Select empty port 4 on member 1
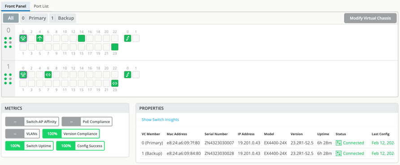Viewport: 400px width, 165px height. (40, 74)
